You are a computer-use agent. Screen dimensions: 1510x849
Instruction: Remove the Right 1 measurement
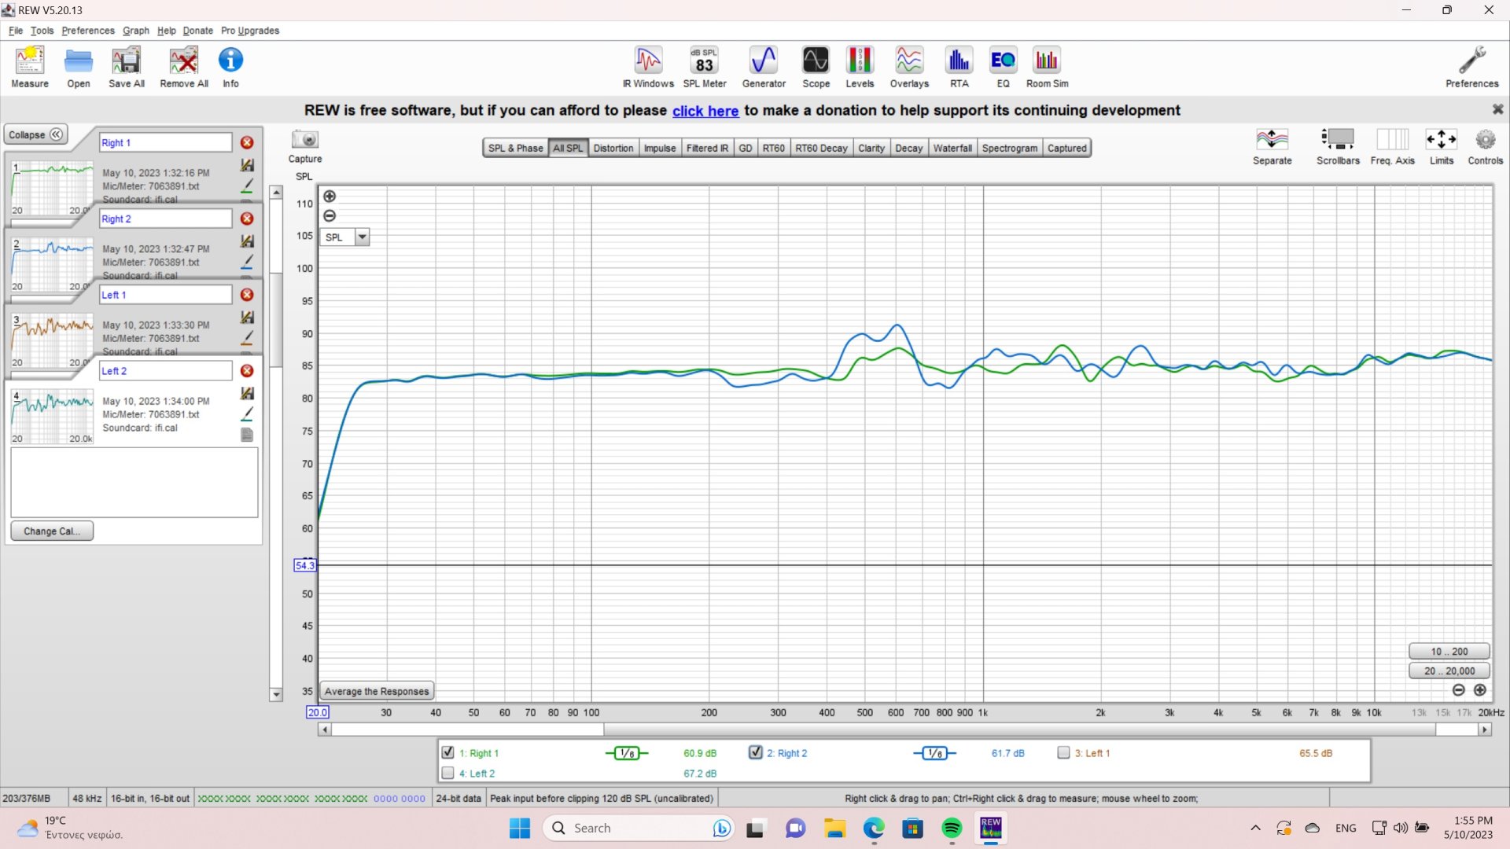[247, 142]
